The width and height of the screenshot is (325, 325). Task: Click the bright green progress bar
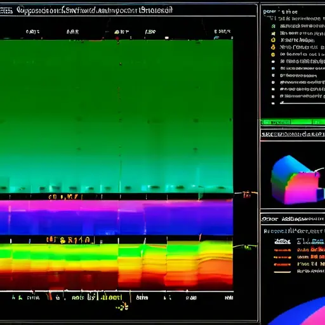coord(293,123)
